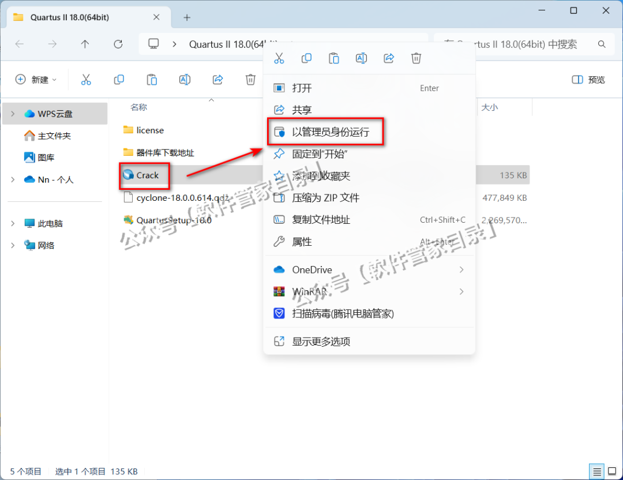Click the Rename icon atop the context menu
The width and height of the screenshot is (623, 480).
click(x=361, y=58)
